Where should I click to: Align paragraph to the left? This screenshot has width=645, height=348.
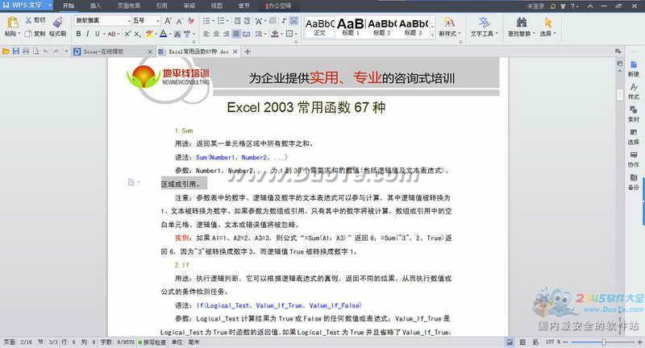[x=206, y=34]
